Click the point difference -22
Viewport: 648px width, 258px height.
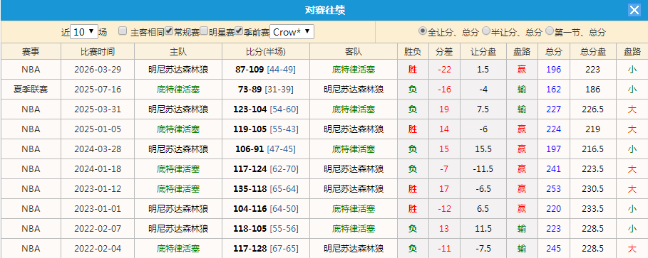point(444,70)
